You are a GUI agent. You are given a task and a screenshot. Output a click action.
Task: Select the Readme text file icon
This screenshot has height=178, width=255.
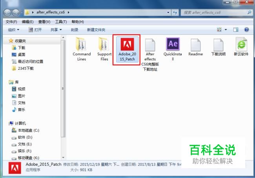click(x=195, y=45)
